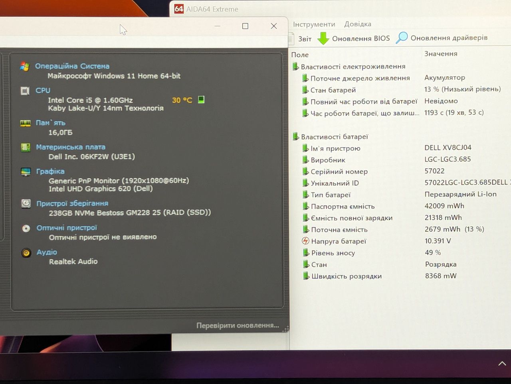The height and width of the screenshot is (384, 511).
Task: Click the battery icon beside Рівень зносу
Action: 306,252
